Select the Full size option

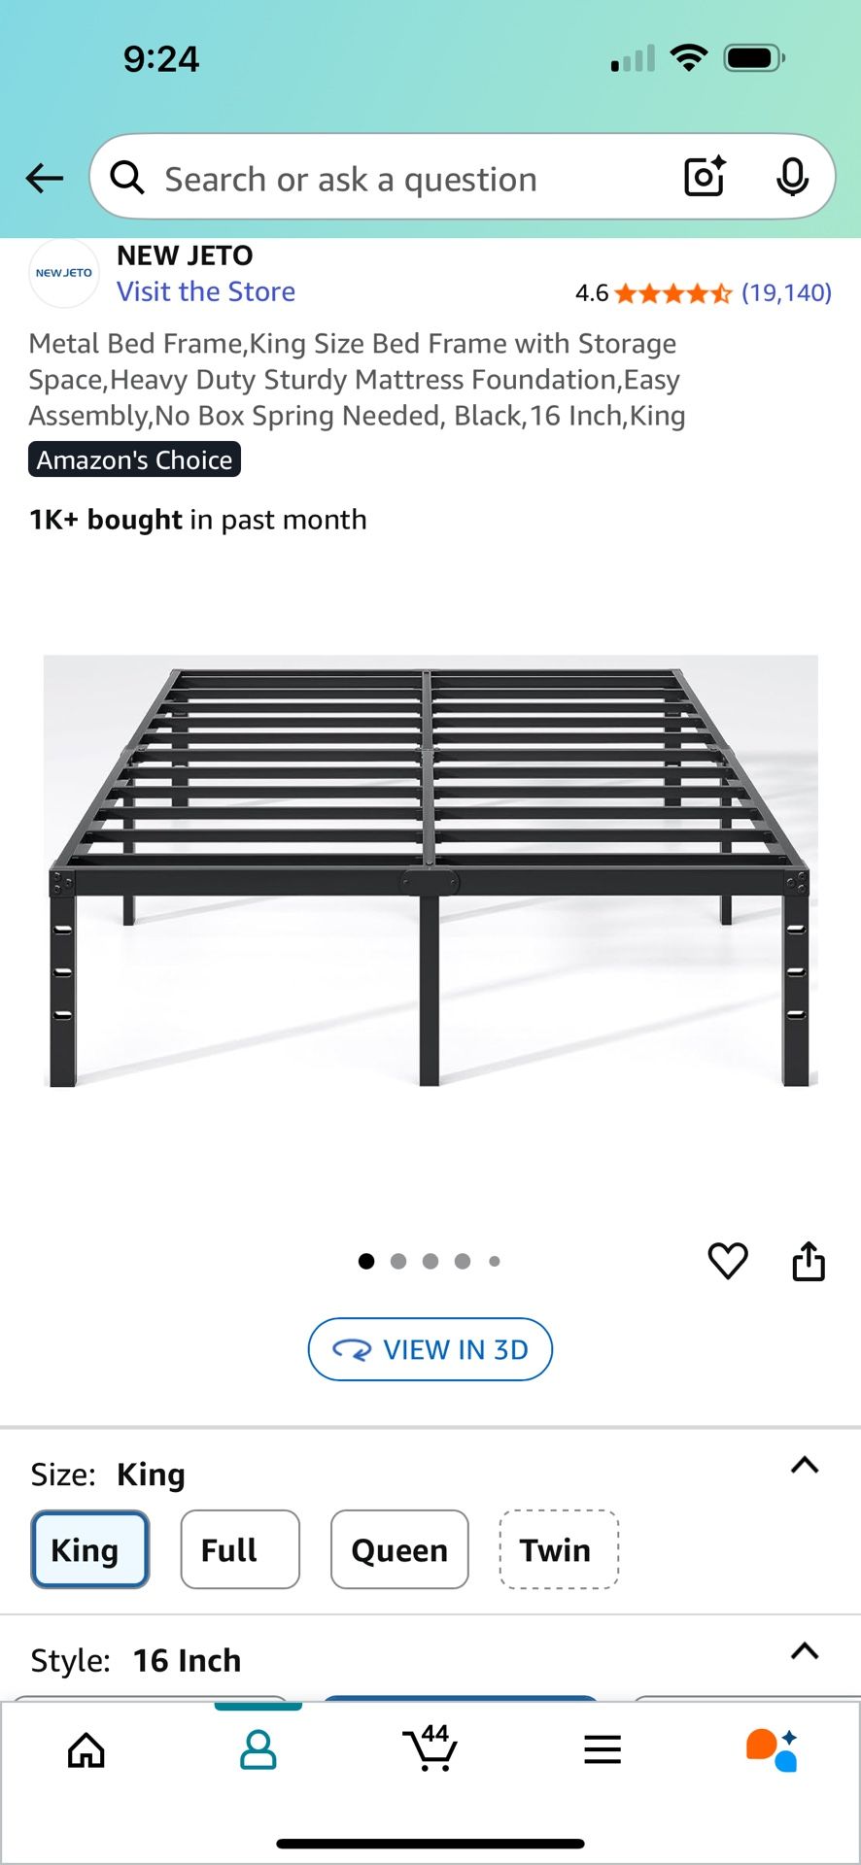[x=239, y=1549]
